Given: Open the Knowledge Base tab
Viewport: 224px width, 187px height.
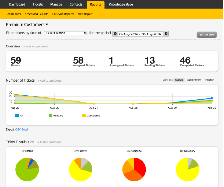Looking at the screenshot, I should (121, 4).
